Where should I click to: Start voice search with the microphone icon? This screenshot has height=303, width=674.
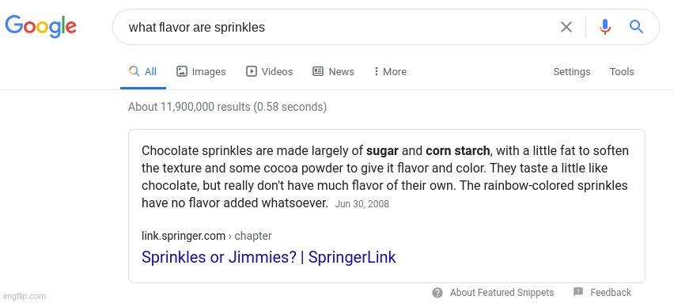coord(605,27)
